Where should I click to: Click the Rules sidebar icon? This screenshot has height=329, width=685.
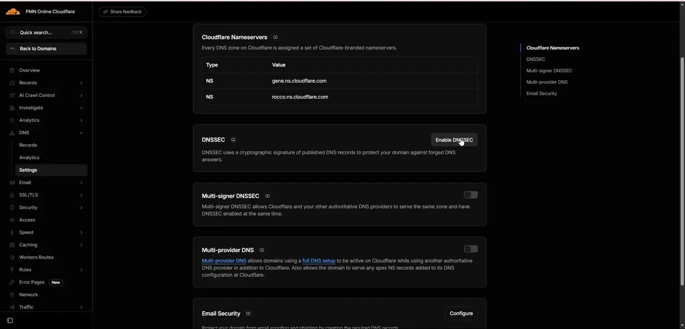pos(12,270)
